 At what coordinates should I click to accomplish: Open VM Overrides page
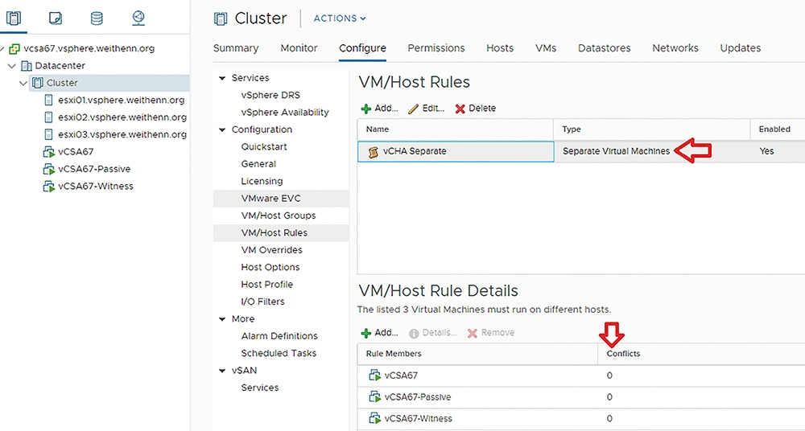271,250
